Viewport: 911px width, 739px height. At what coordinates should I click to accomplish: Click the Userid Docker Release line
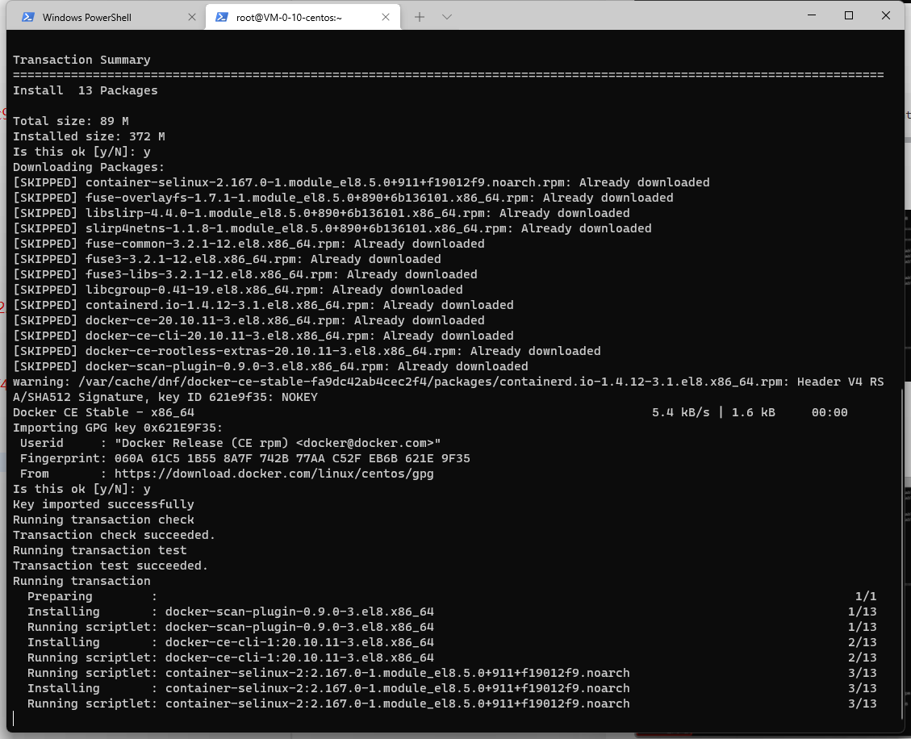coord(231,443)
